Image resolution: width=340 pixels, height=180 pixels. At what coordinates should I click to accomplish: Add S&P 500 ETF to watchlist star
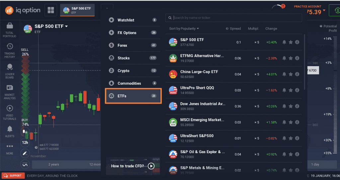[291, 42]
